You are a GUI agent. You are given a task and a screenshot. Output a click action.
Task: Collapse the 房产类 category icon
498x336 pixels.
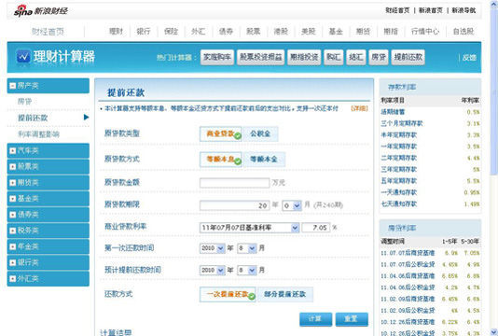coord(13,86)
